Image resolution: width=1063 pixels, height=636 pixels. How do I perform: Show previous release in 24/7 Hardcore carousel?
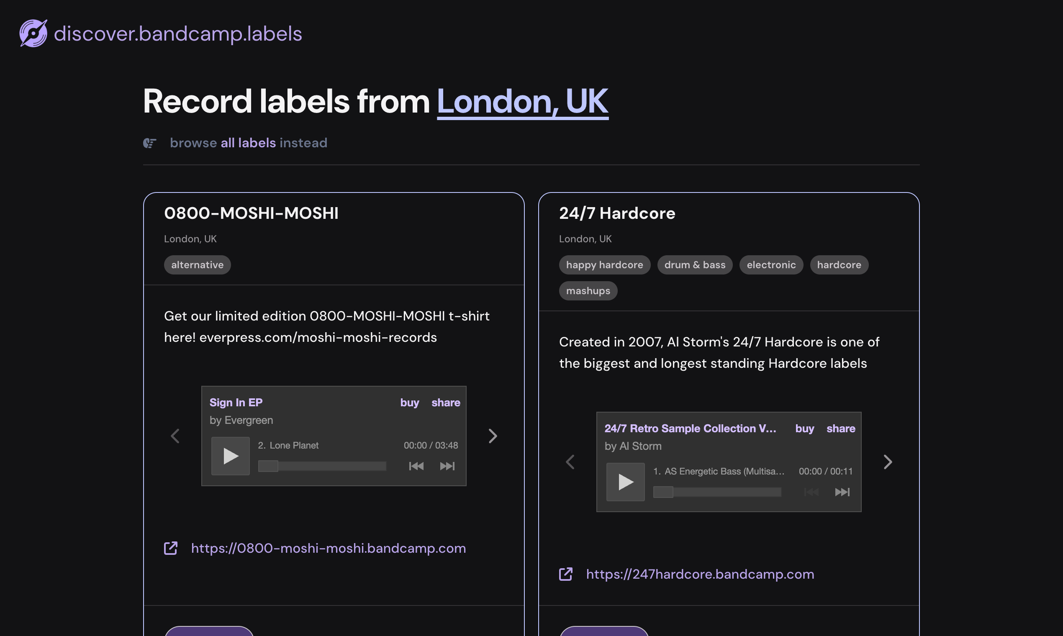point(570,462)
